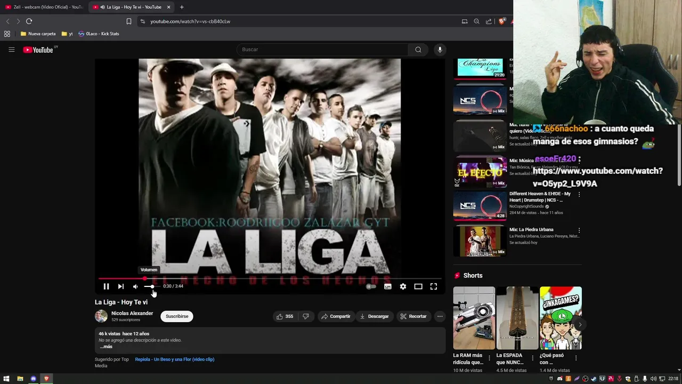Viewport: 682px width, 384px height.
Task: Open the Steam tray icon
Action: tap(594, 379)
